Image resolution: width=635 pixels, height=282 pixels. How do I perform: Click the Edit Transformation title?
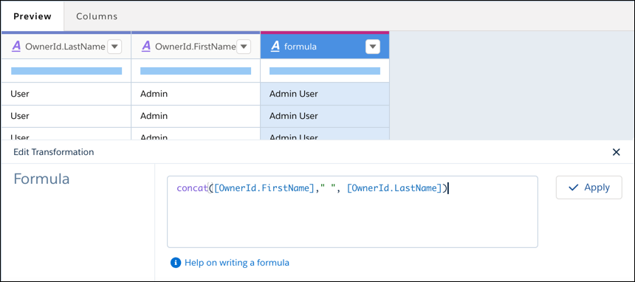(54, 152)
